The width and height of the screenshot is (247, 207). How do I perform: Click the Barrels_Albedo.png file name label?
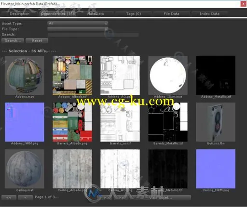pos(72,143)
